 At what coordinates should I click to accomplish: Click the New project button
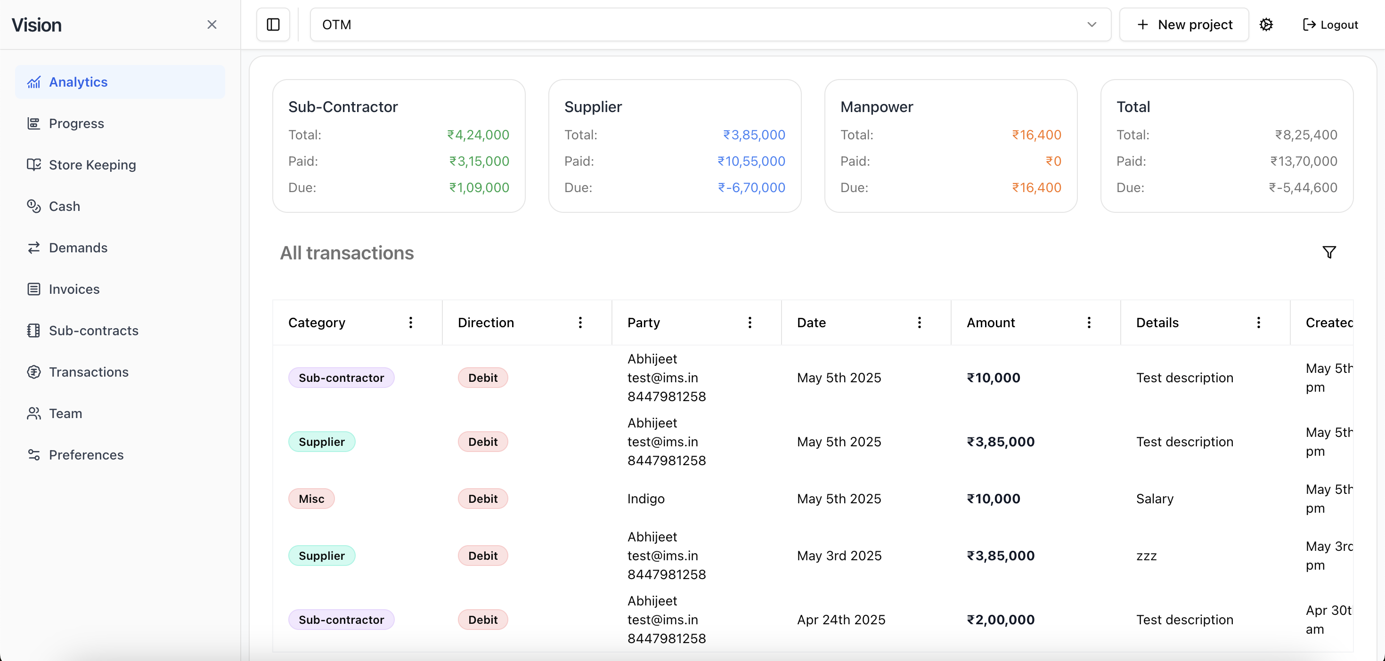click(1184, 25)
